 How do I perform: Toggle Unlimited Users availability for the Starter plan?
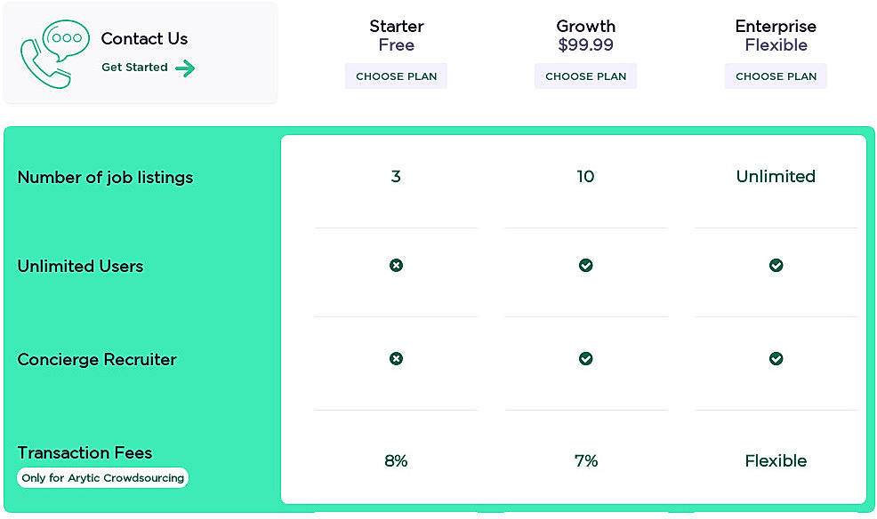pyautogui.click(x=396, y=265)
